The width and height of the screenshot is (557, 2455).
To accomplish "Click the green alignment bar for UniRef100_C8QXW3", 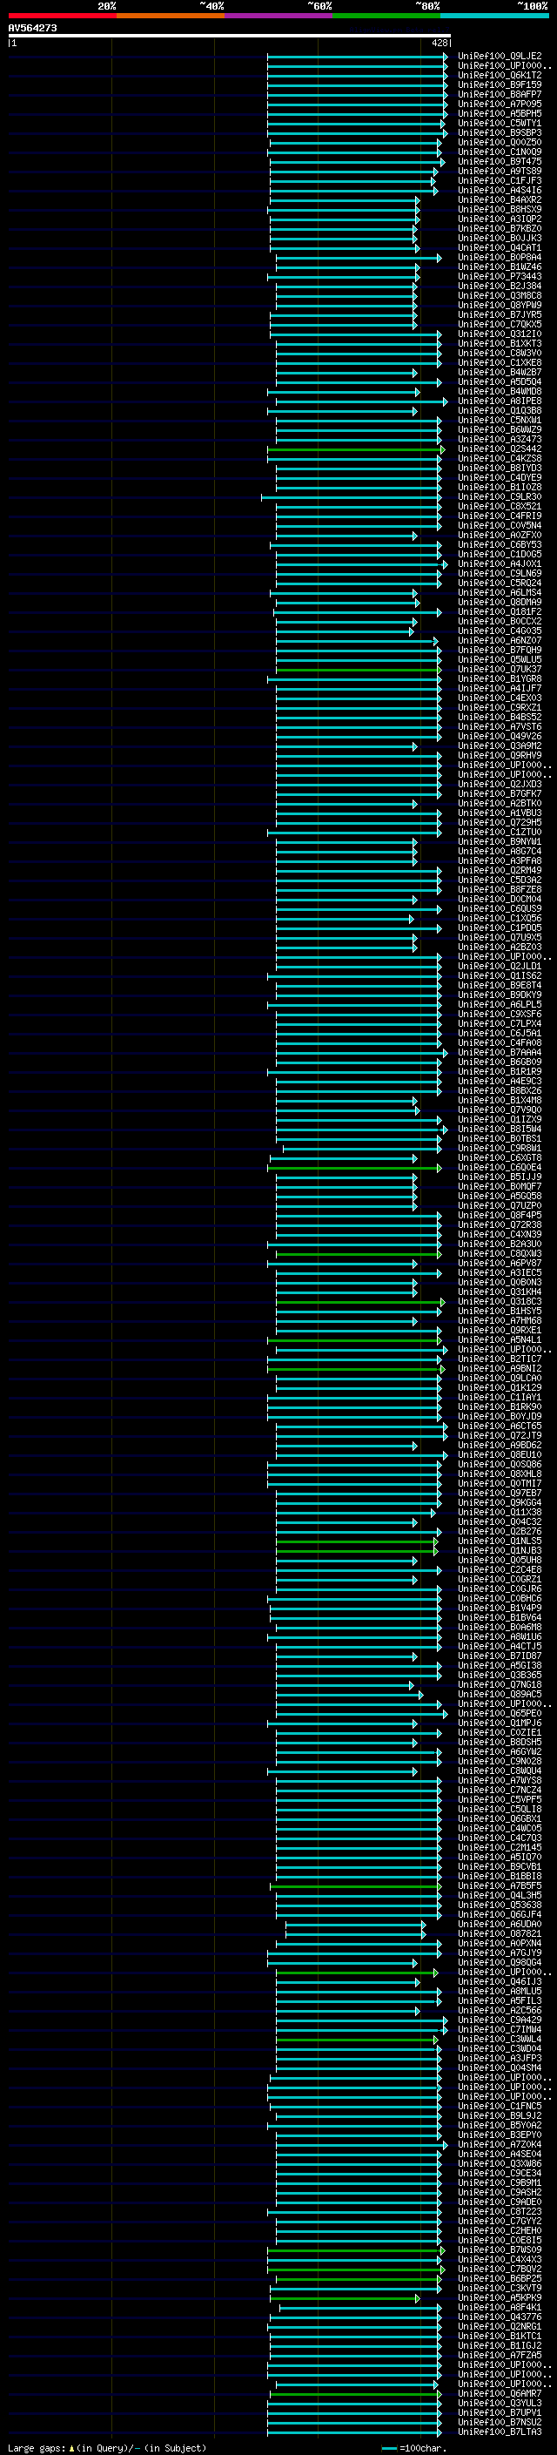I will (x=359, y=1253).
